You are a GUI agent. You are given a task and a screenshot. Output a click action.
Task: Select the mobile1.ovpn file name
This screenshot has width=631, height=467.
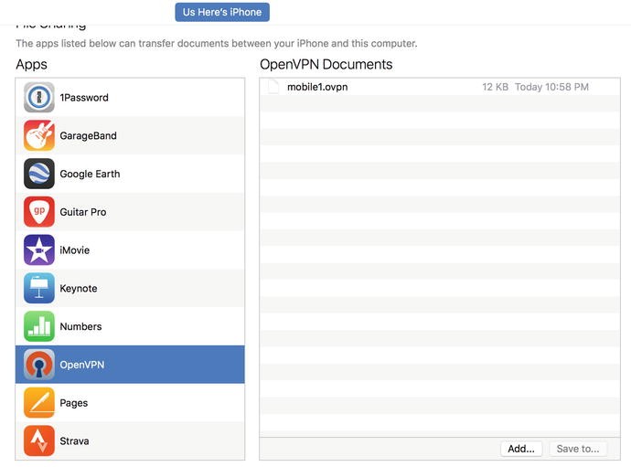point(317,87)
